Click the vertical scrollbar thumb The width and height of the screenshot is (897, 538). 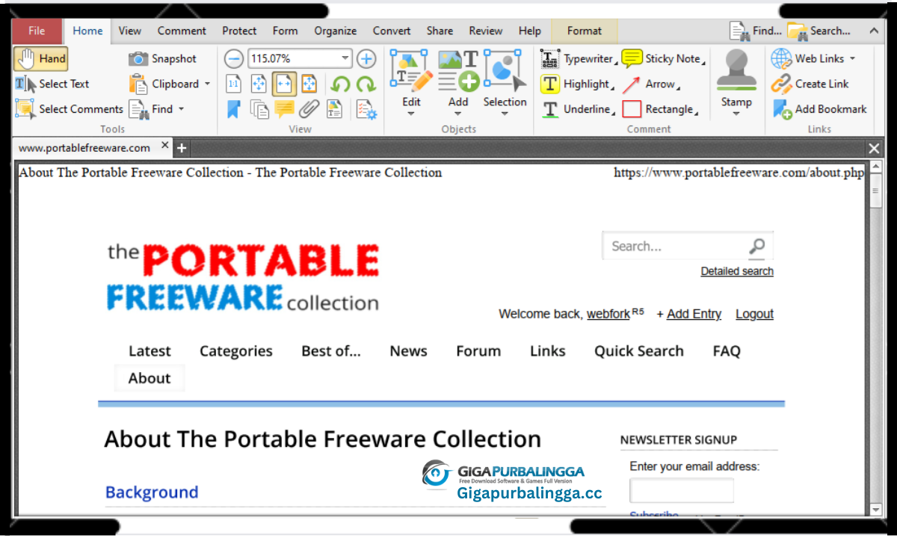point(876,192)
